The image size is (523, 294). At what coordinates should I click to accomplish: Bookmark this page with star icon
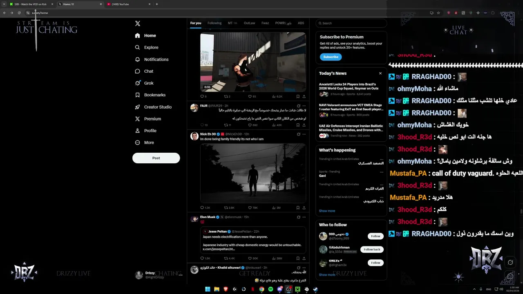coord(438,13)
